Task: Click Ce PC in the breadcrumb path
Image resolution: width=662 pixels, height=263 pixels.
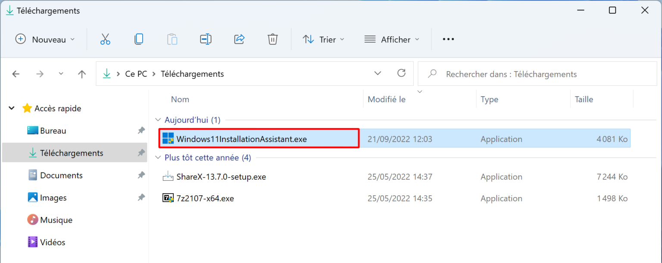Action: pyautogui.click(x=136, y=74)
